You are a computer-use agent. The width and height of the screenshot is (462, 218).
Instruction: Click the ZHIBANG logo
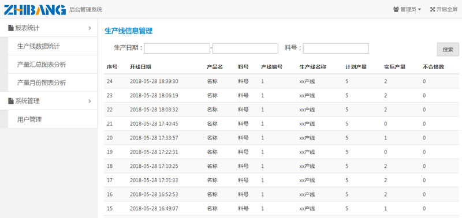[x=35, y=10]
